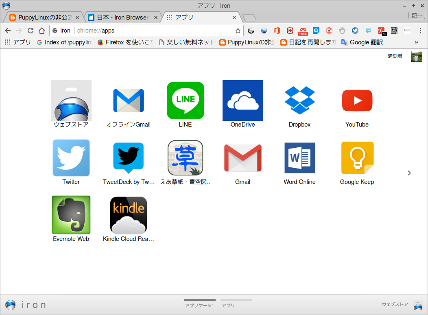
Task: Open the ウェブストア app icon
Action: click(71, 101)
